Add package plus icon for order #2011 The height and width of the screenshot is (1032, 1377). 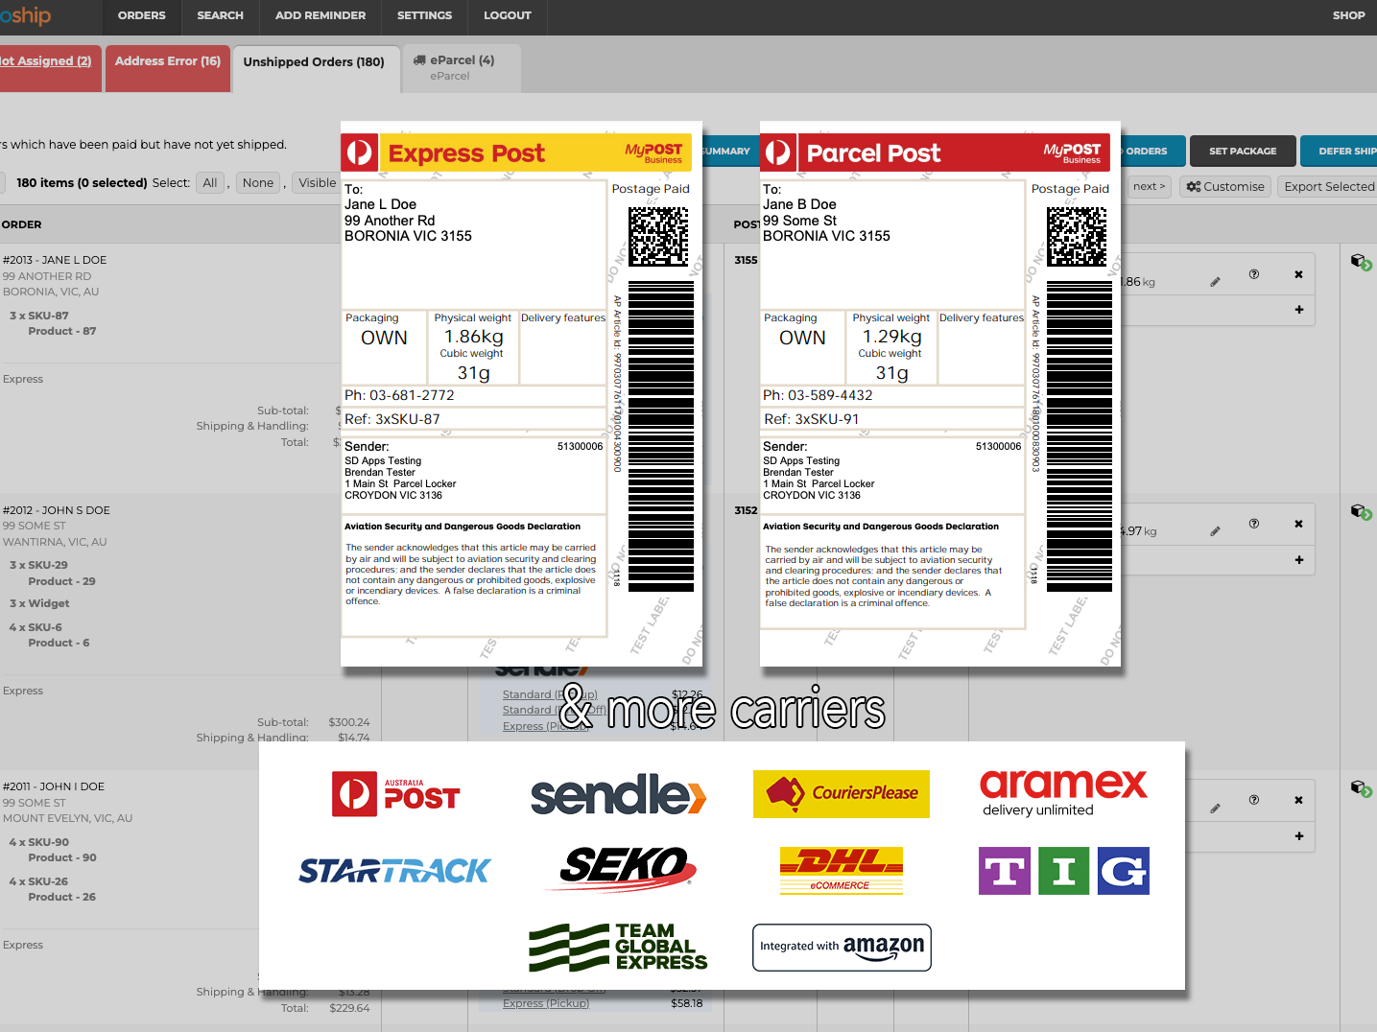click(1299, 836)
